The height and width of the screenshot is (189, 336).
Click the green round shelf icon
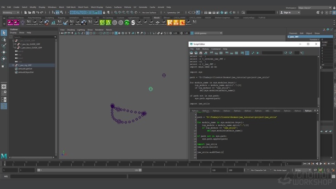(127, 22)
